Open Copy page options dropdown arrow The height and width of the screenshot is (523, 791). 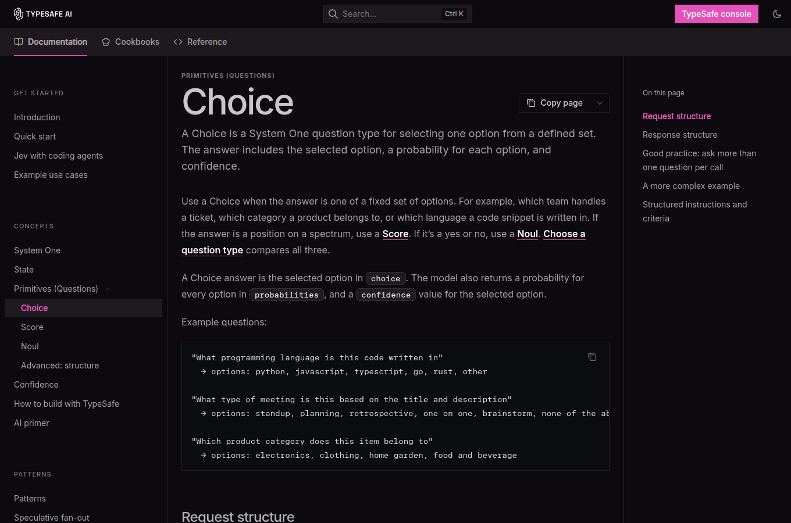coord(600,103)
